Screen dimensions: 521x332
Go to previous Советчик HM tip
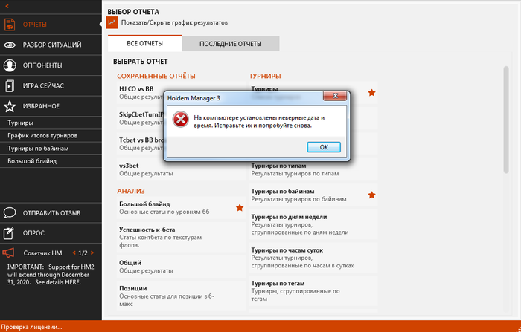coord(74,253)
